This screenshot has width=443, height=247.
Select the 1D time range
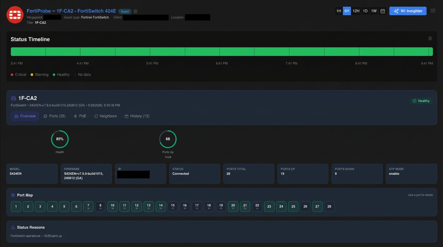click(x=365, y=11)
